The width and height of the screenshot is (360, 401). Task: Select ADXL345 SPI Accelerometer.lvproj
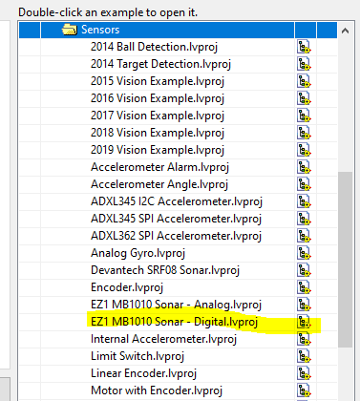click(176, 219)
